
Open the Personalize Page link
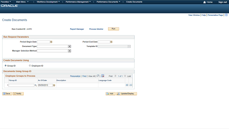215,15
